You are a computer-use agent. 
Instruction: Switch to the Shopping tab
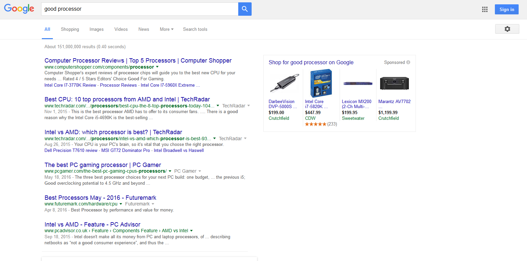click(70, 29)
